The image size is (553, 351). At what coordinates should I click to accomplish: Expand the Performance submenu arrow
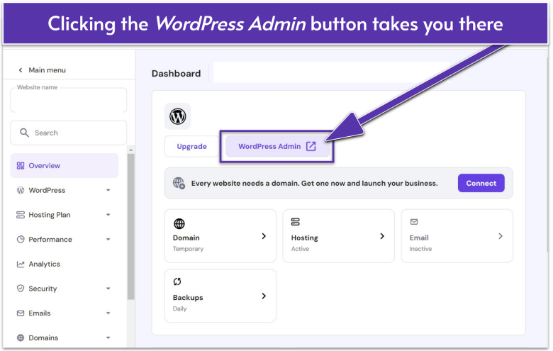[108, 240]
